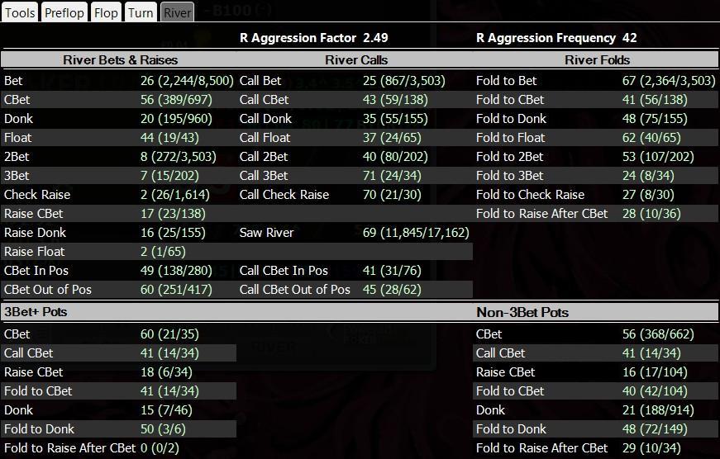Select Float value 44 (19/43)

(169, 138)
